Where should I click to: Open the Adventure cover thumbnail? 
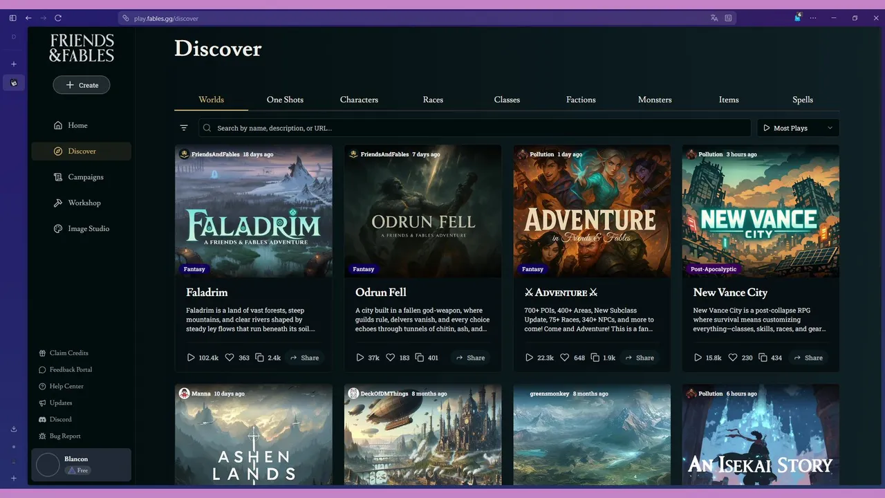click(x=592, y=211)
